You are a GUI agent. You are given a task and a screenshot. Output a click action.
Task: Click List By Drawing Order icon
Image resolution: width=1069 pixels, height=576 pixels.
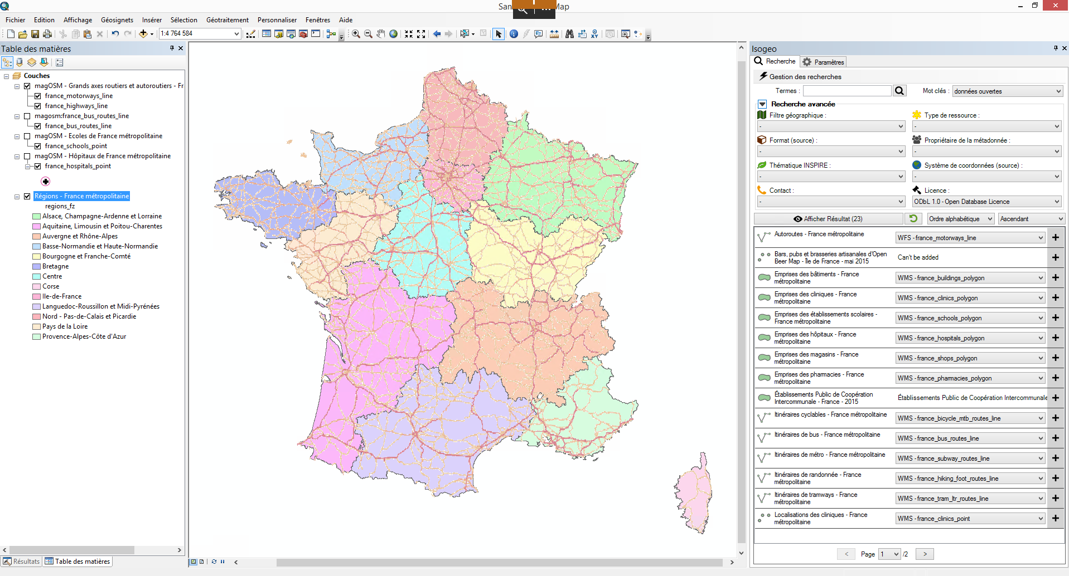coord(7,62)
